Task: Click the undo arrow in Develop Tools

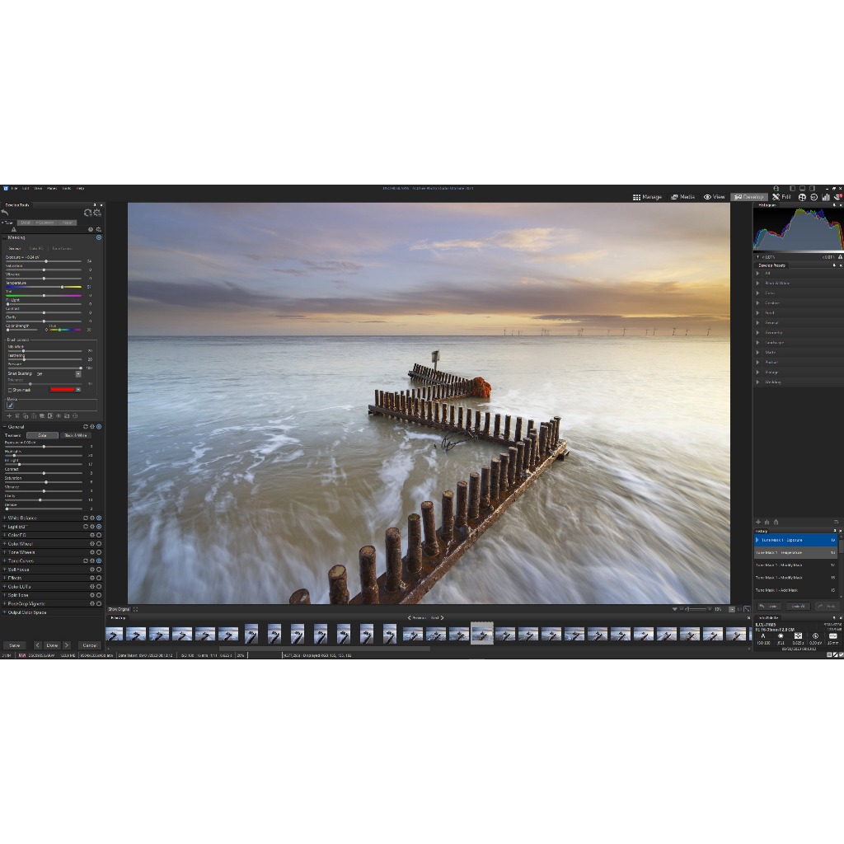Action: tap(5, 213)
